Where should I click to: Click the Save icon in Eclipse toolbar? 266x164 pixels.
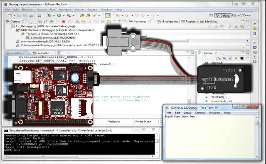pyautogui.click(x=20, y=16)
